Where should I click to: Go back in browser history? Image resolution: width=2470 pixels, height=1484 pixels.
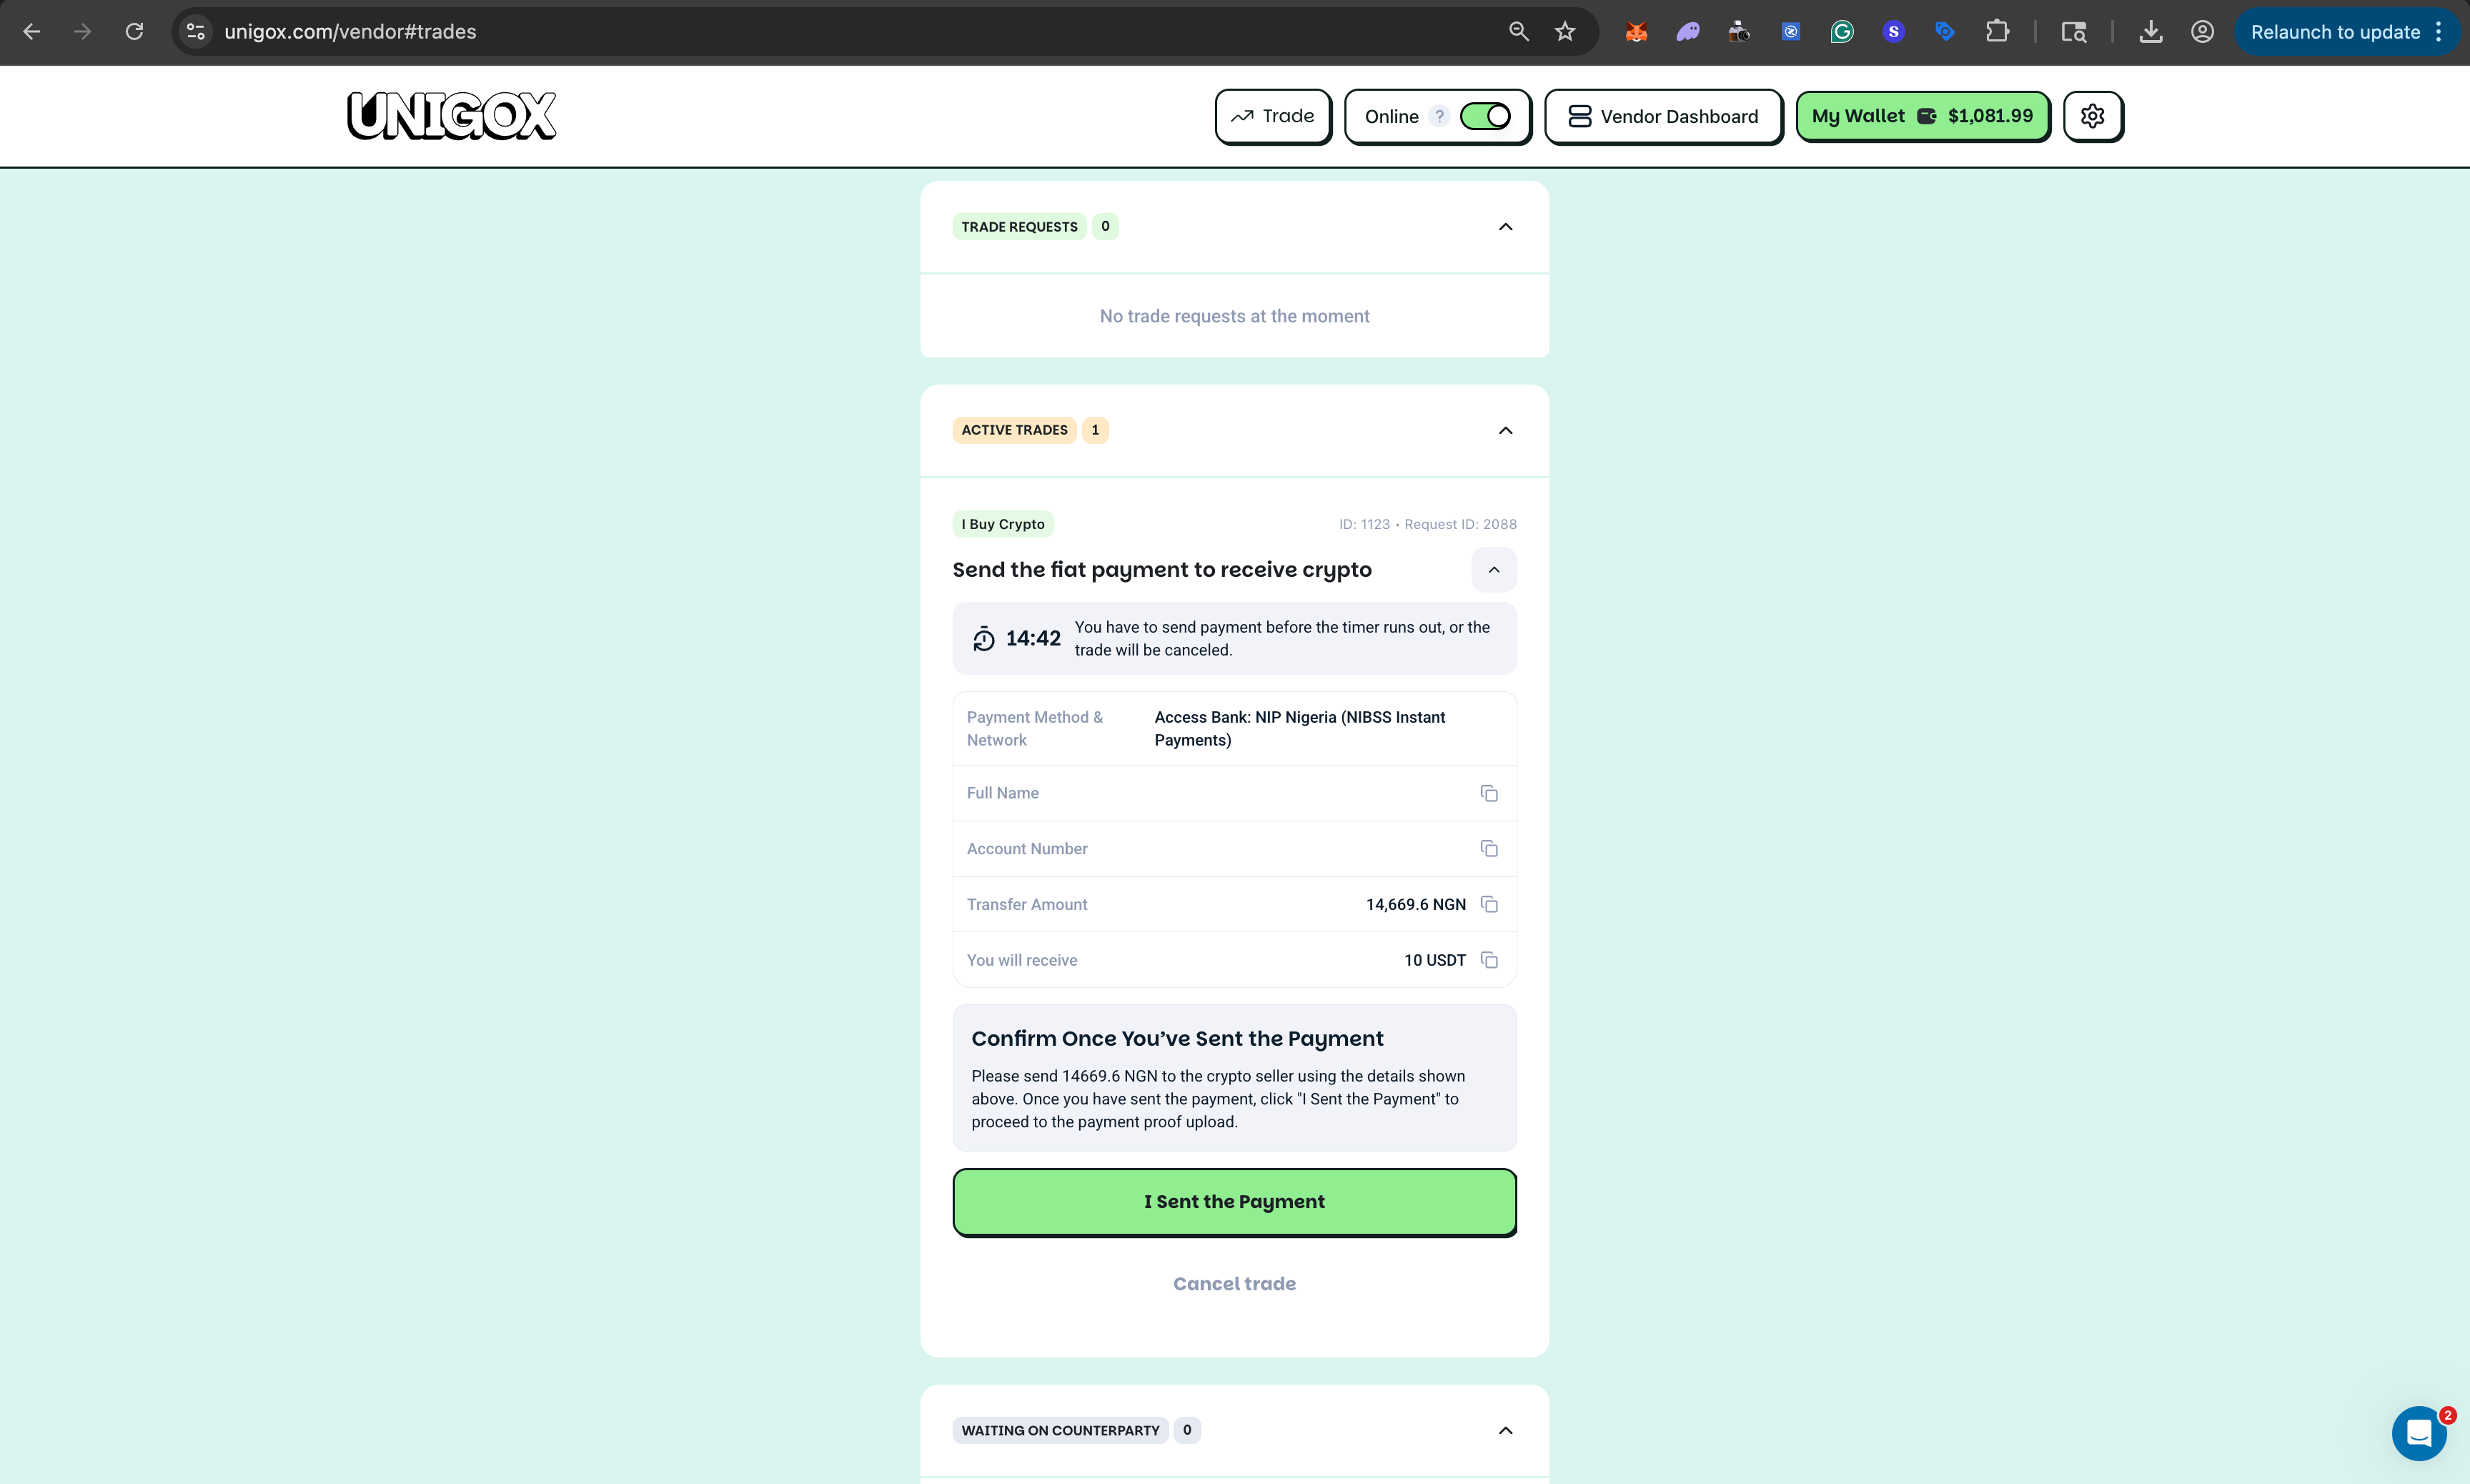click(32, 32)
